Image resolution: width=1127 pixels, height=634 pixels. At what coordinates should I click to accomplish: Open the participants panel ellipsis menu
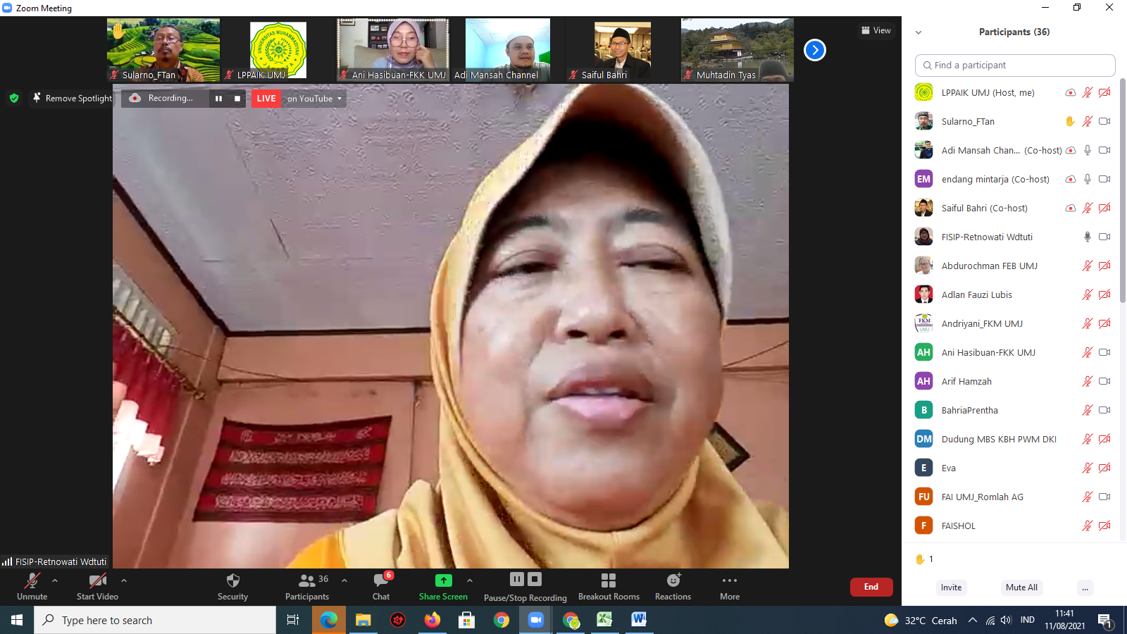point(1085,588)
